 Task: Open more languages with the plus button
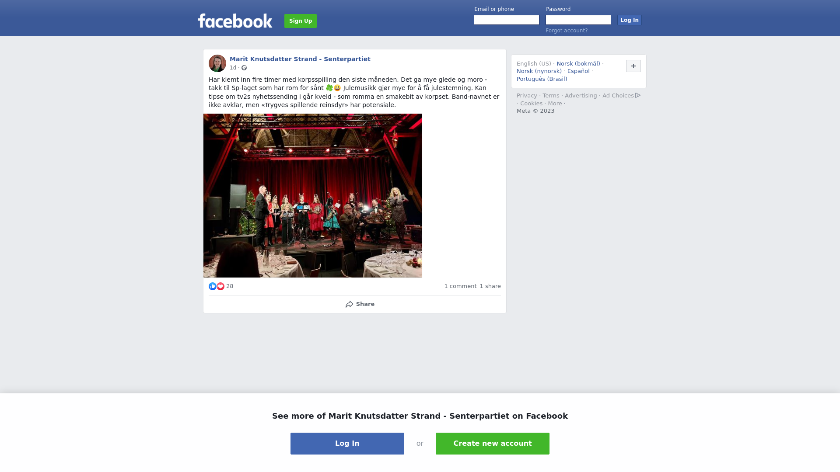633,66
